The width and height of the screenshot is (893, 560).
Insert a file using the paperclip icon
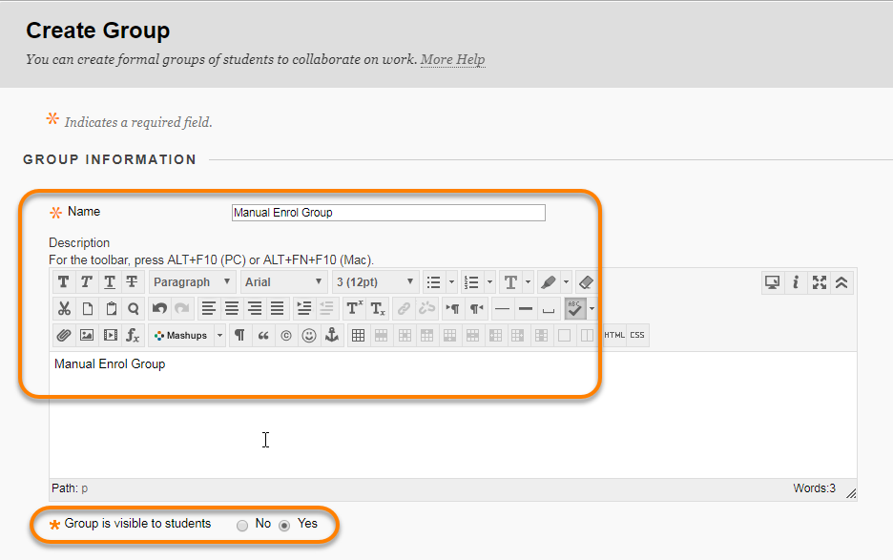tap(64, 336)
